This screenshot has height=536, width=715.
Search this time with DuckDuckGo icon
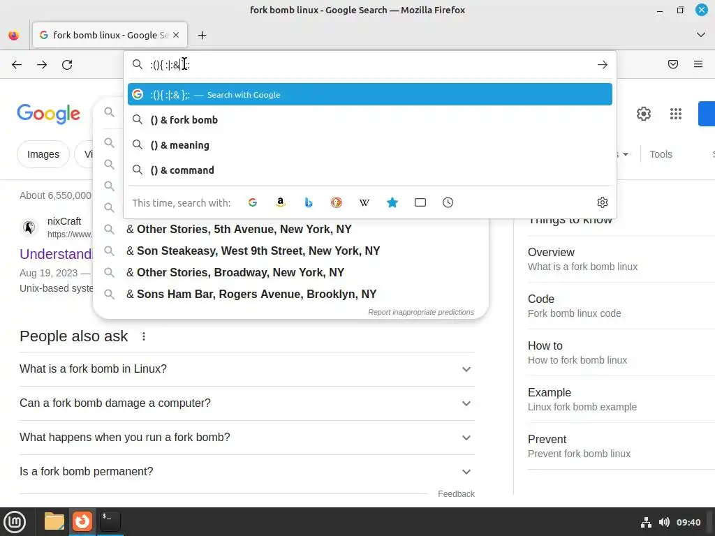tap(337, 202)
